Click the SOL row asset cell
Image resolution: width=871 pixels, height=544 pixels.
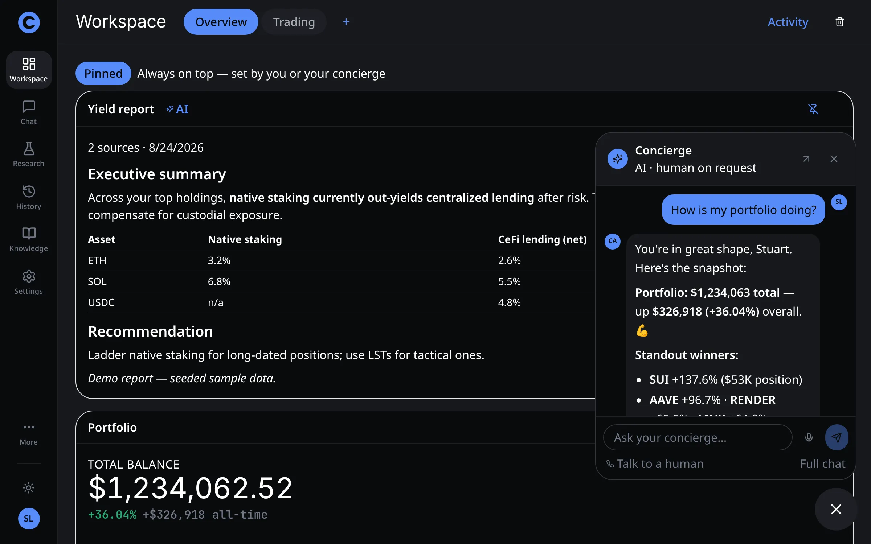[x=97, y=281]
